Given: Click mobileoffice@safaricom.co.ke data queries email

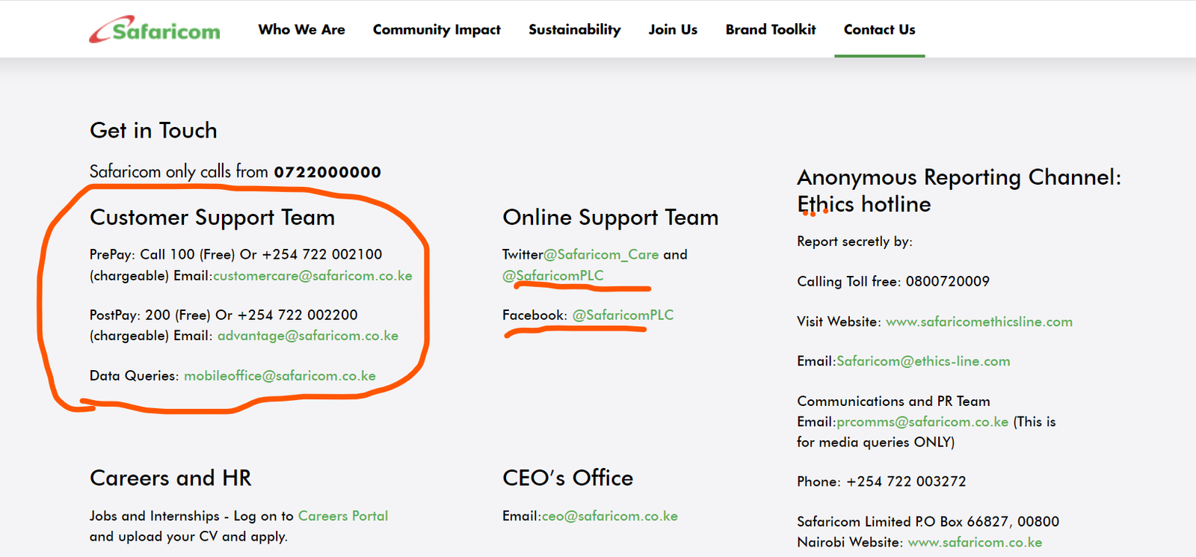Looking at the screenshot, I should tap(280, 376).
